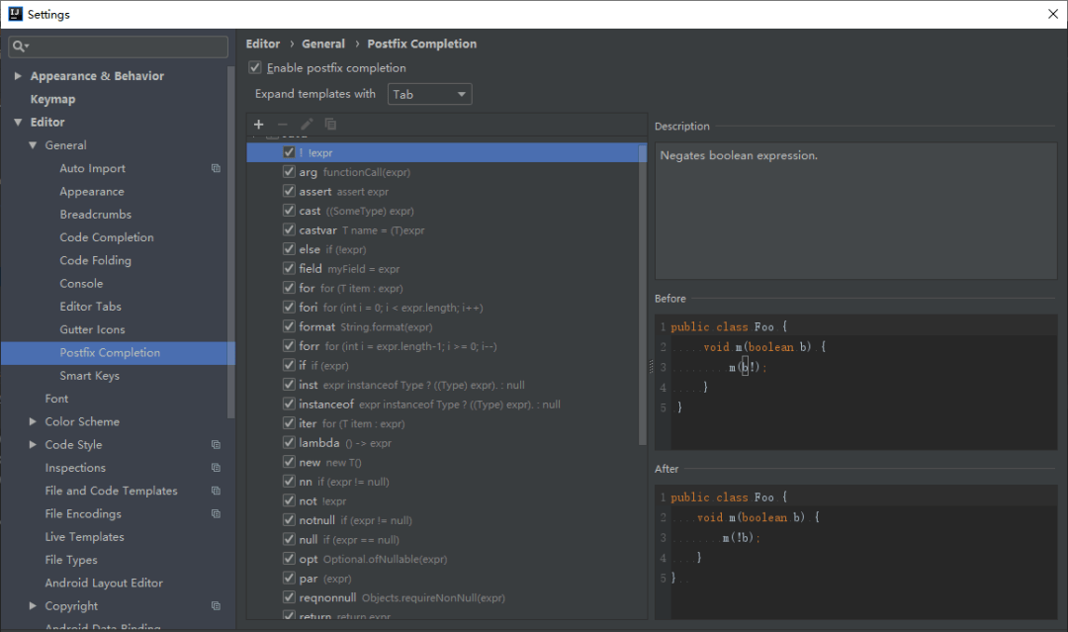Expand Appearance & Behavior tree node
Image resolution: width=1068 pixels, height=632 pixels.
click(x=18, y=75)
